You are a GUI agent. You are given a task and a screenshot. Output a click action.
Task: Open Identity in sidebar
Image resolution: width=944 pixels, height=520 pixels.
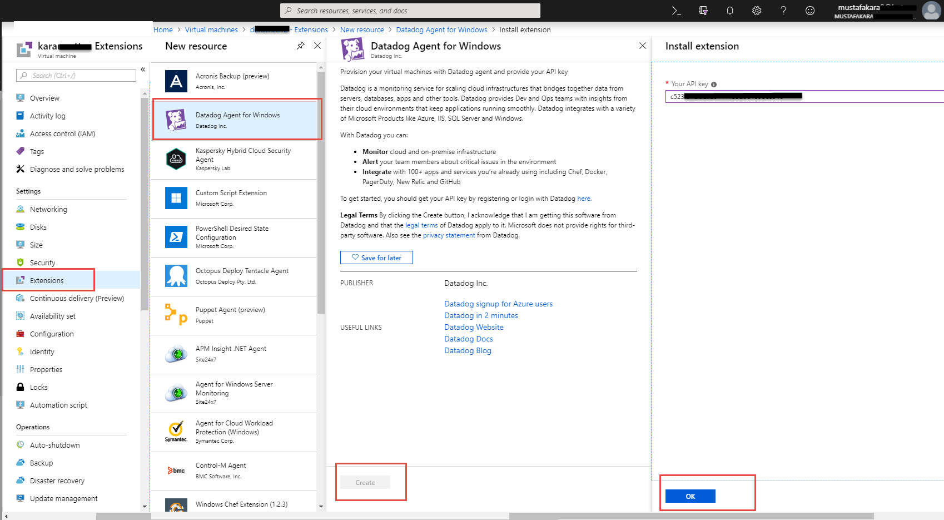coord(42,351)
